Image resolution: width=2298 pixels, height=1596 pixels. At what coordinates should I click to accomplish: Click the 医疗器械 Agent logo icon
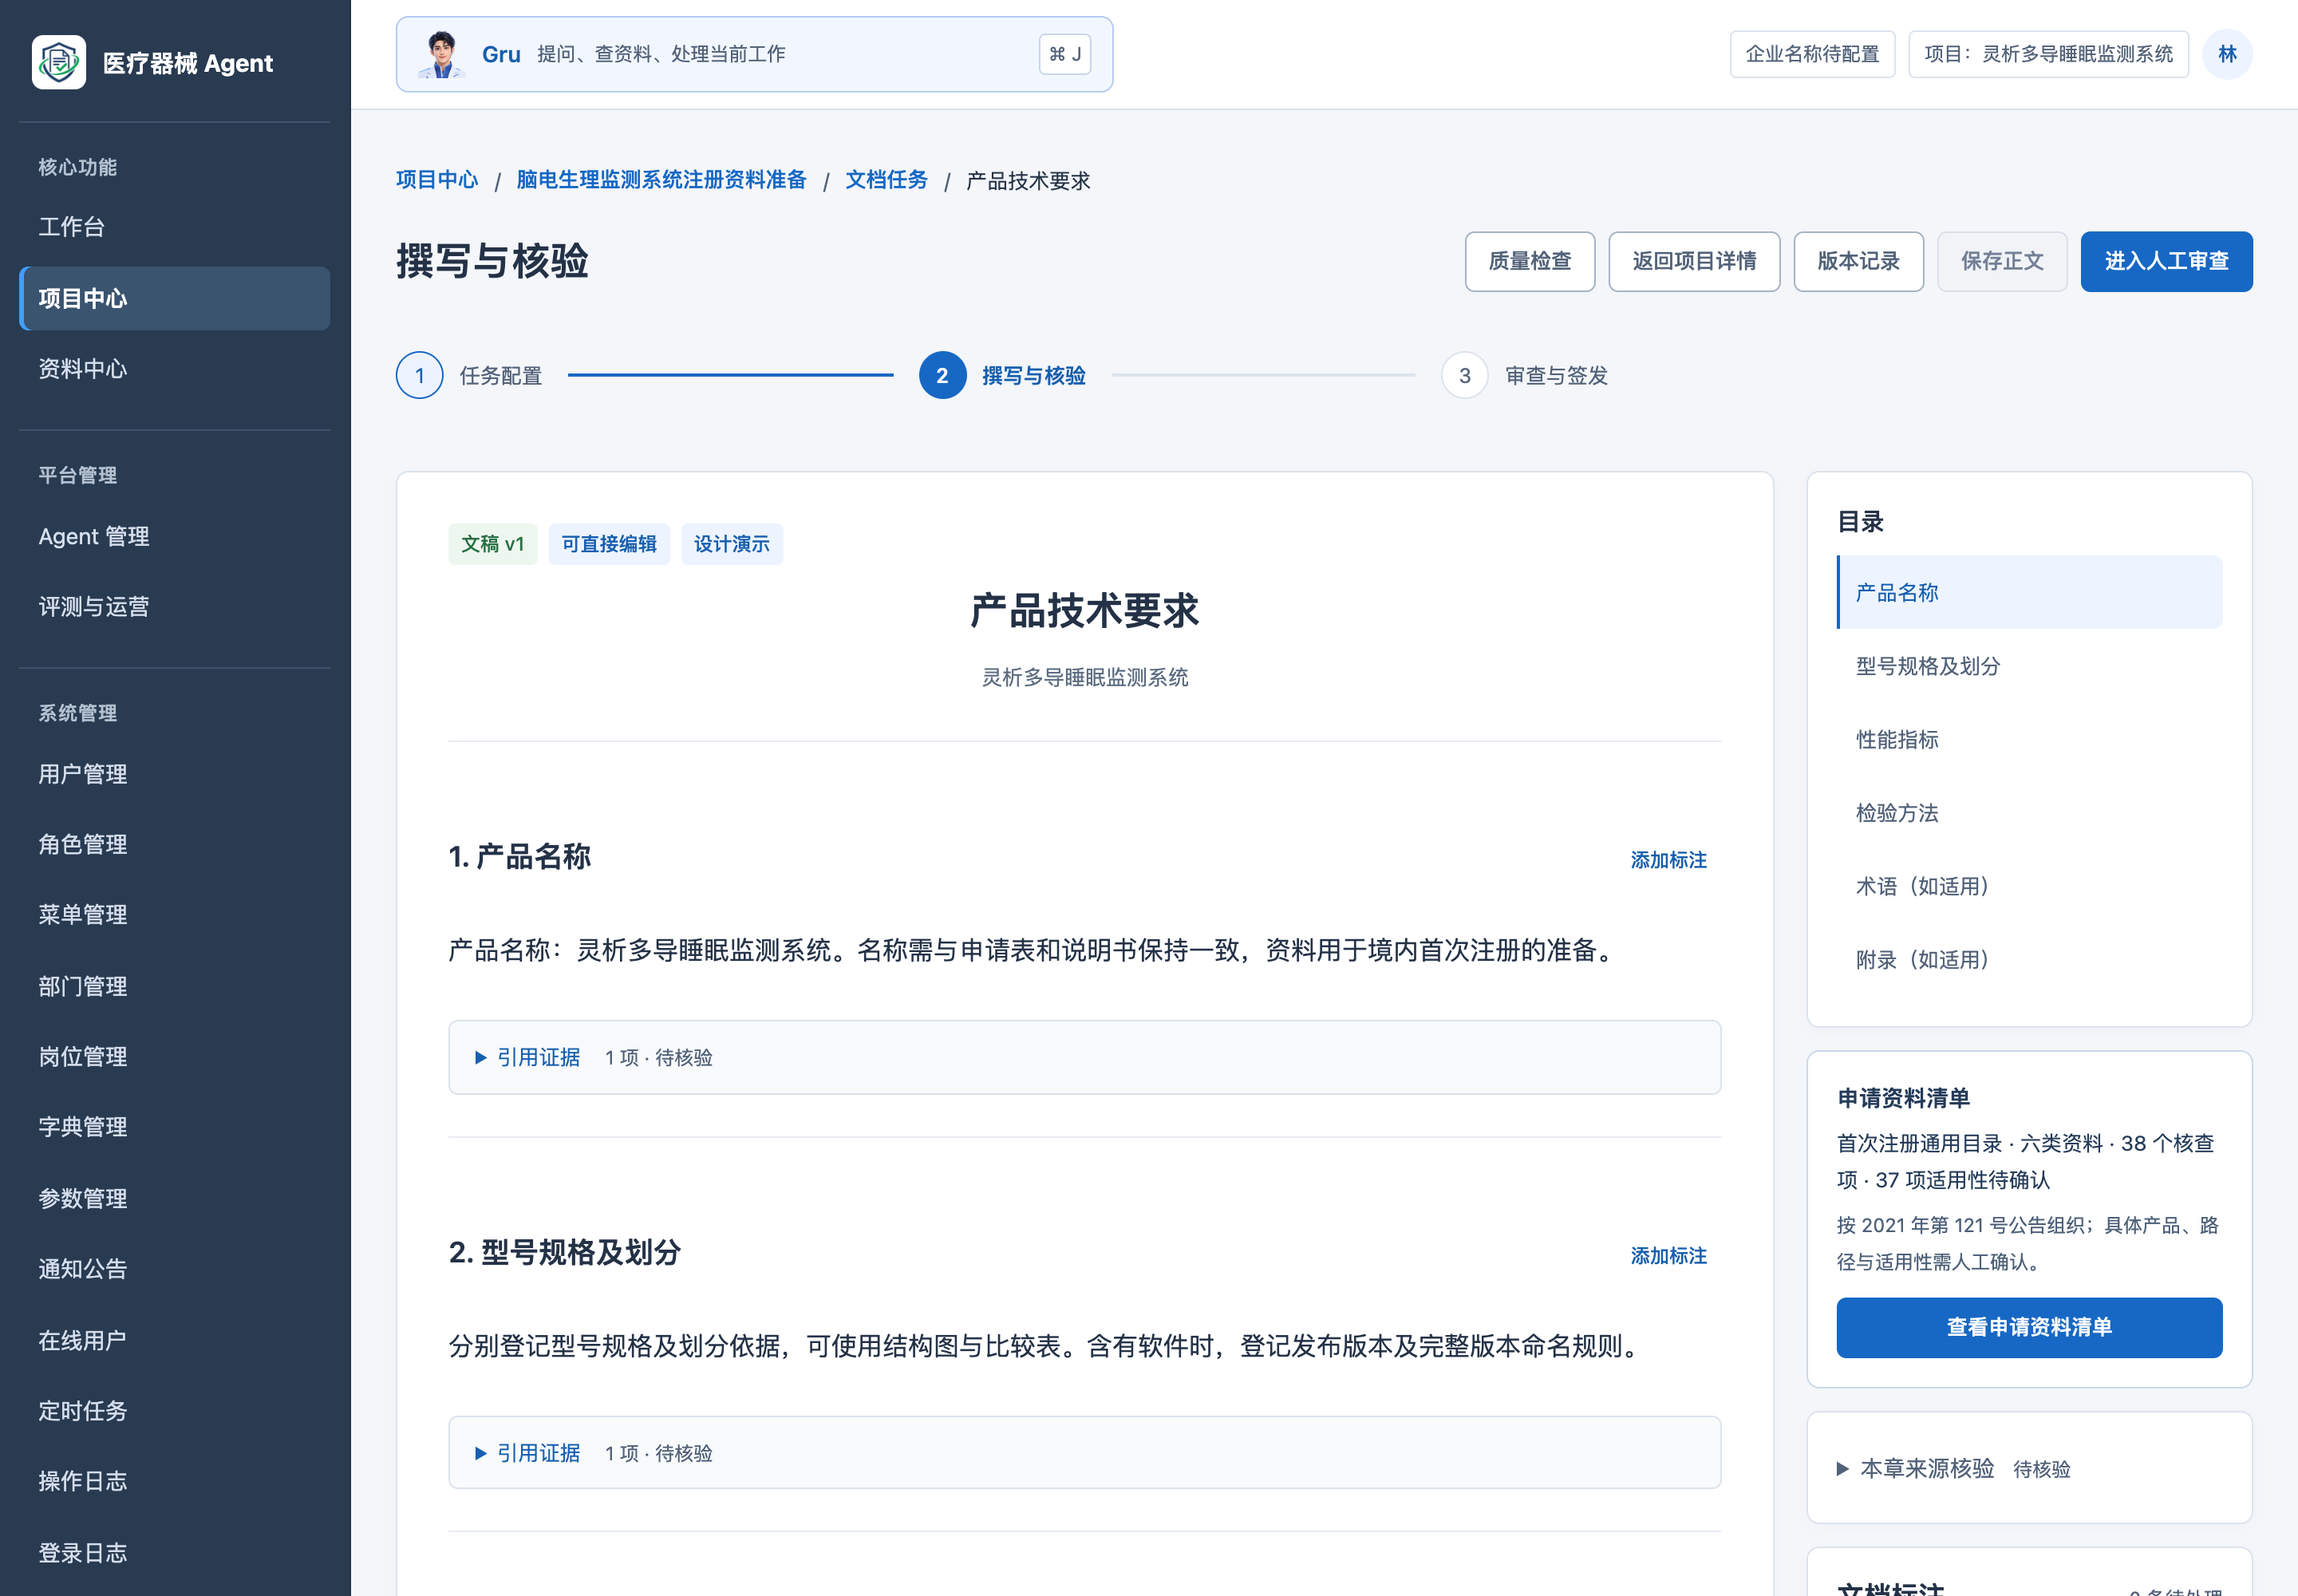click(58, 62)
